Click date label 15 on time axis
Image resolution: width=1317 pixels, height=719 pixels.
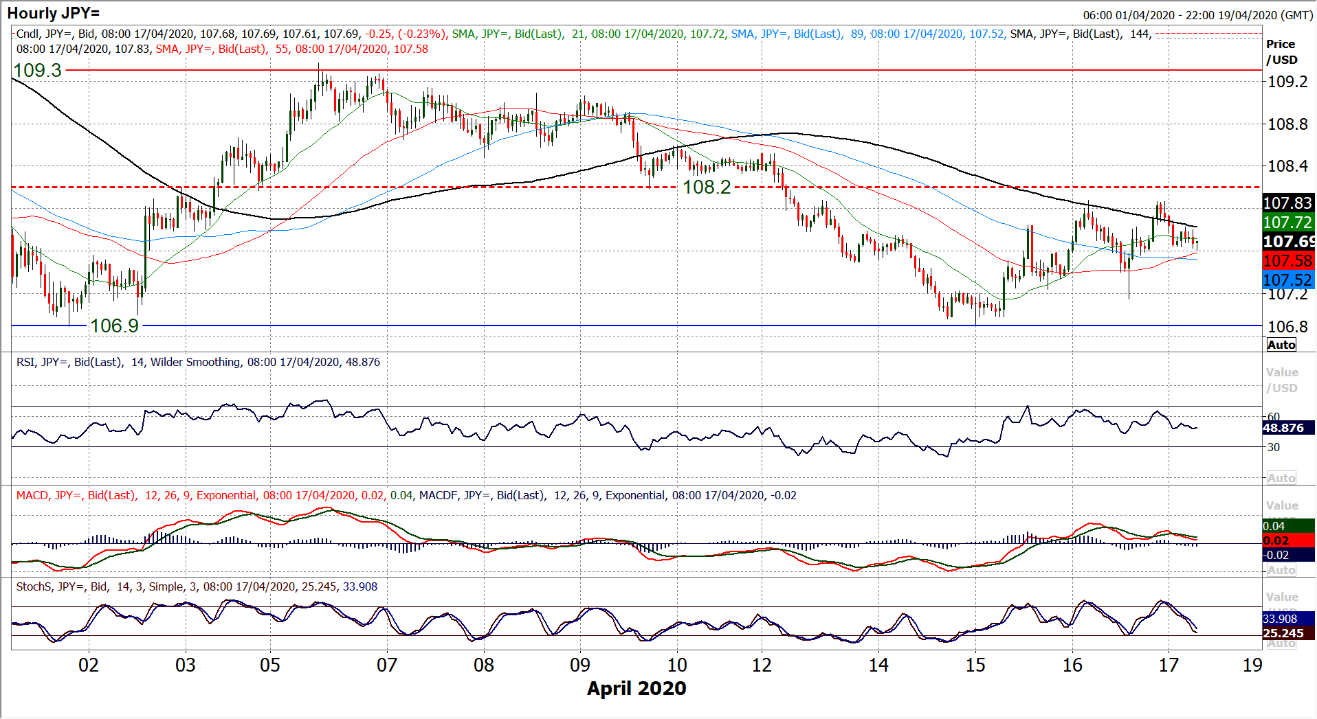click(x=975, y=665)
